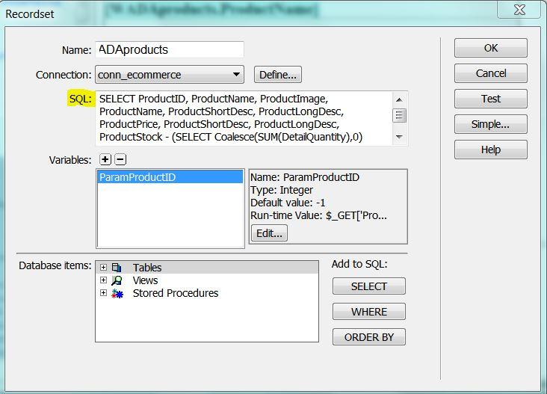
Task: Switch to Simple... recordset mode
Action: coord(490,124)
